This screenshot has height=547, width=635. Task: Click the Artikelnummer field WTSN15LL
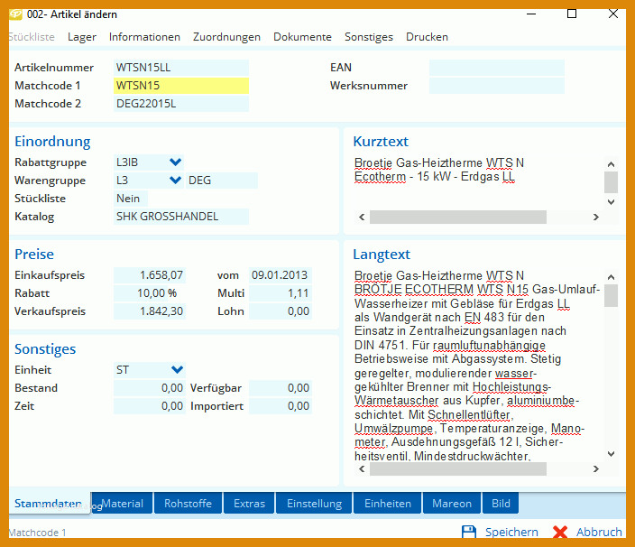tap(181, 68)
